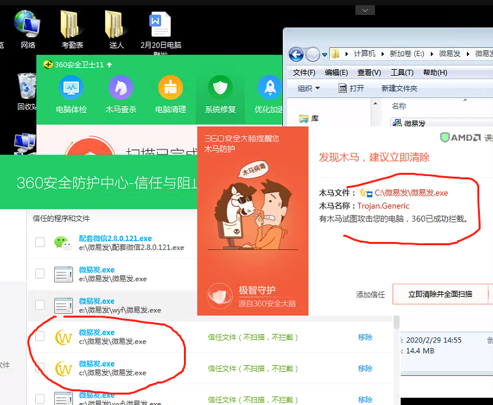Check the box for 配套微信2.8.0.121.exe
493x405 pixels.
coord(40,243)
